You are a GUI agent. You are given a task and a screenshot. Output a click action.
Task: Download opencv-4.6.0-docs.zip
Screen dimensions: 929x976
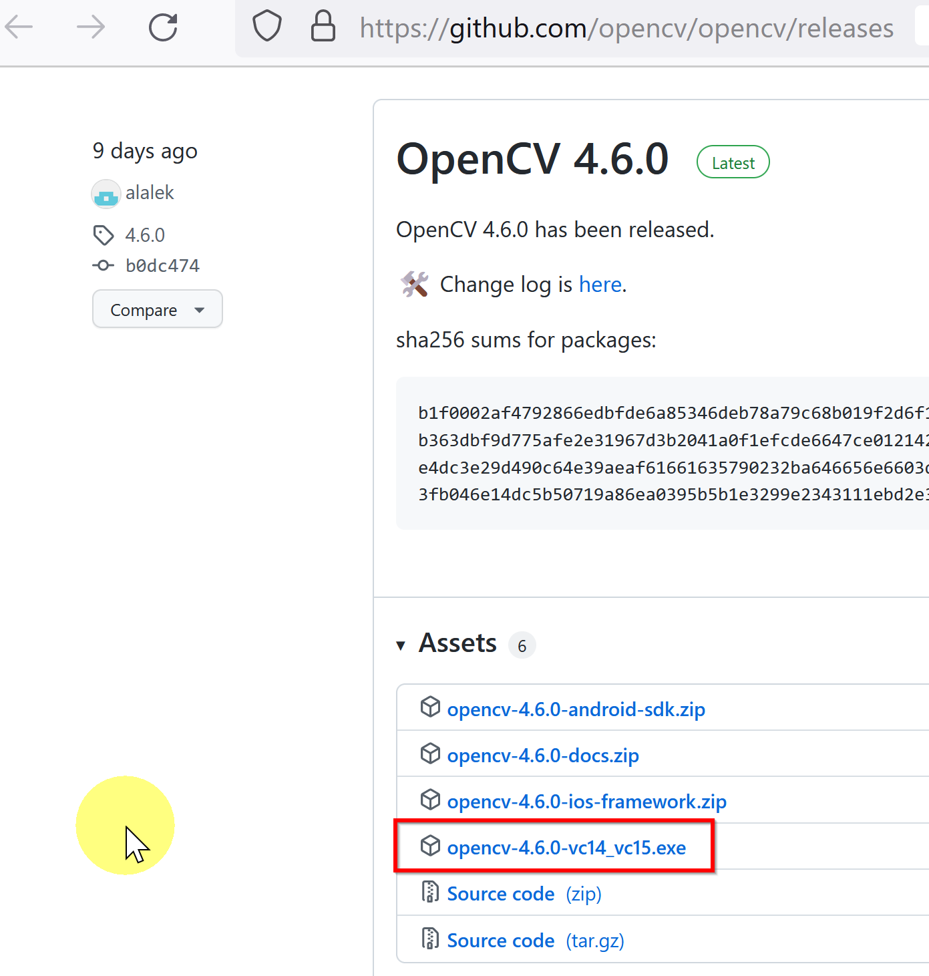pos(543,756)
